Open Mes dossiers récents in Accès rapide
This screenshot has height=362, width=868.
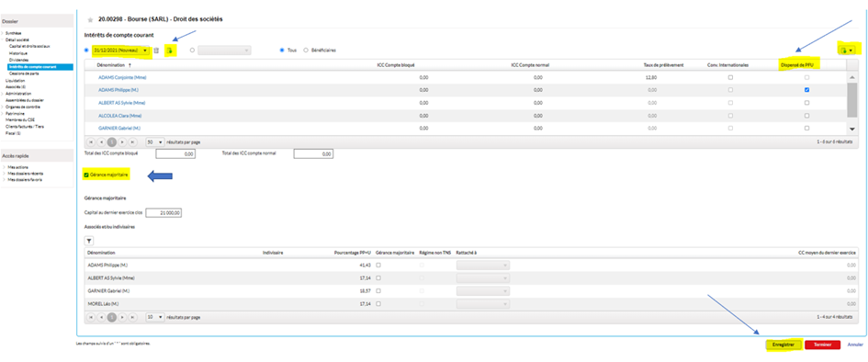point(25,174)
